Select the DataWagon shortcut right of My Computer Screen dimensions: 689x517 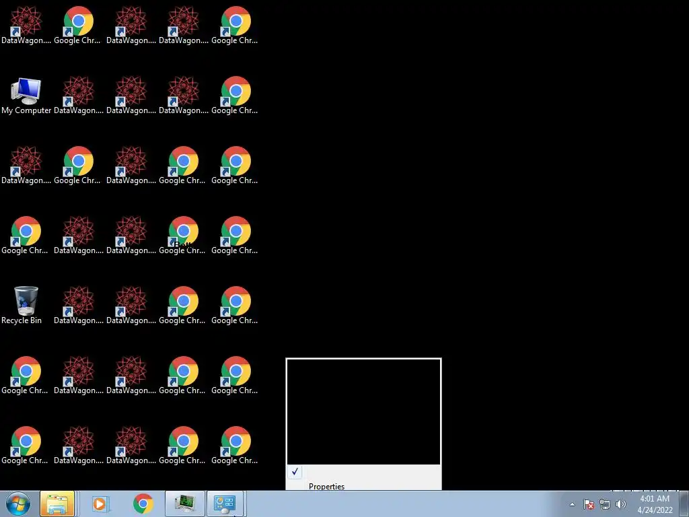click(79, 96)
